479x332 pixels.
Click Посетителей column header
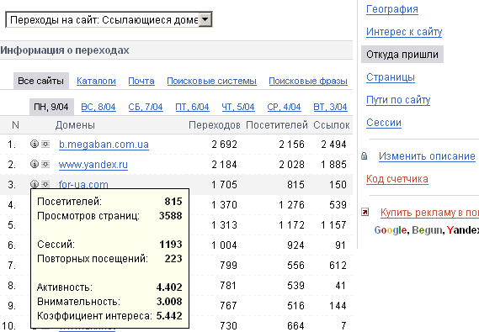[277, 125]
